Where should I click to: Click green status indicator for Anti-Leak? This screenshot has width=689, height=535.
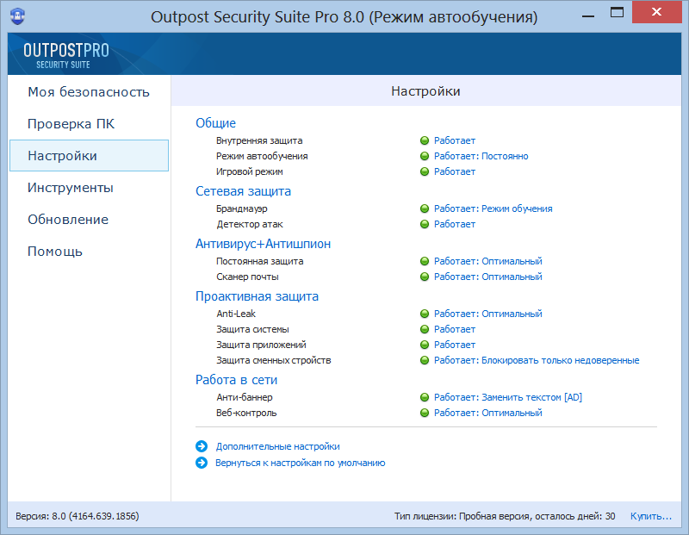pyautogui.click(x=425, y=314)
